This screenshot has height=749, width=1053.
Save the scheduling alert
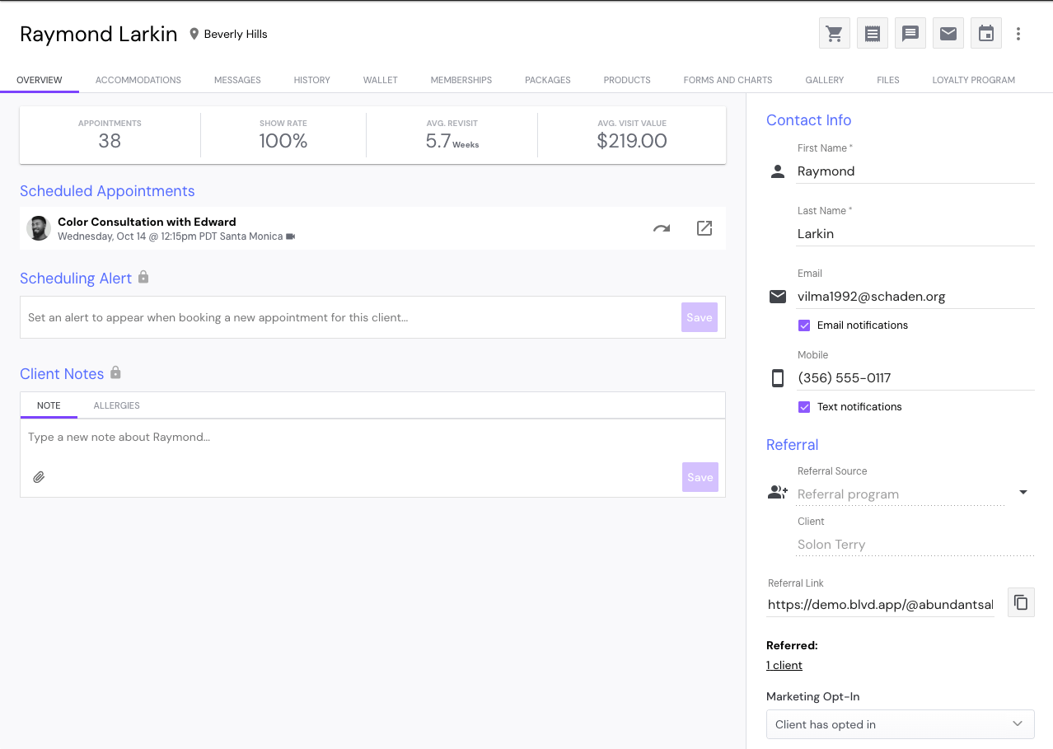[x=700, y=317]
